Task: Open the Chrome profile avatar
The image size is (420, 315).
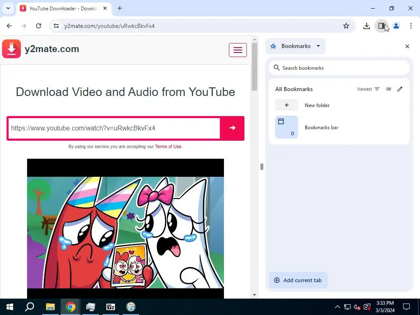Action: point(396,26)
